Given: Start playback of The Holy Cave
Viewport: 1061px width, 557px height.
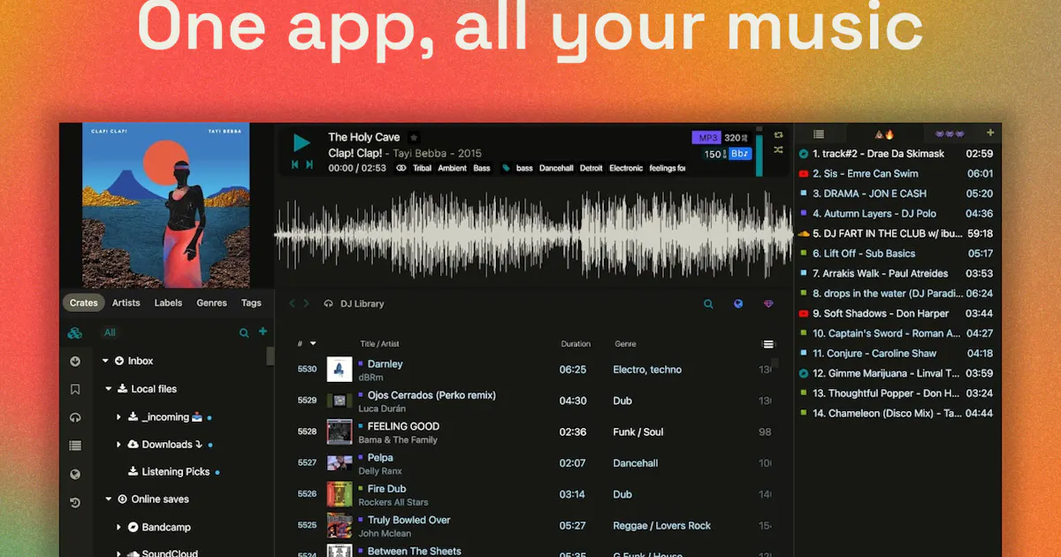Looking at the screenshot, I should pyautogui.click(x=302, y=143).
